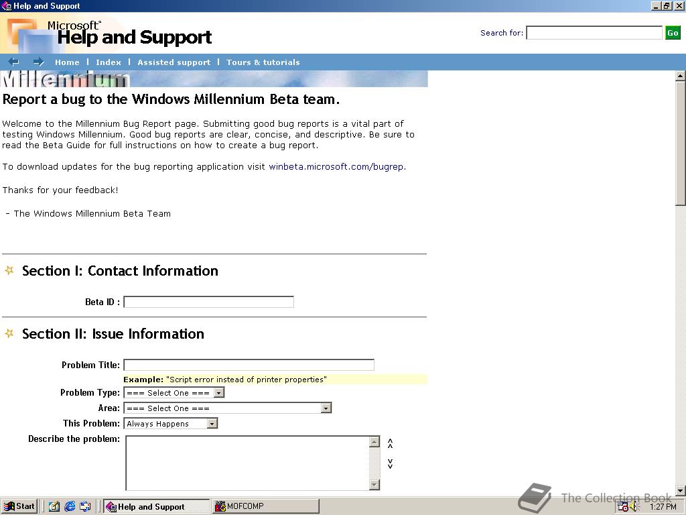Click the Help and Support title bar icon
Image resolution: width=686 pixels, height=515 pixels.
(6, 5)
